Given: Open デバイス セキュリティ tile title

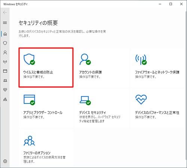Looking at the screenshot, I should [92, 112].
